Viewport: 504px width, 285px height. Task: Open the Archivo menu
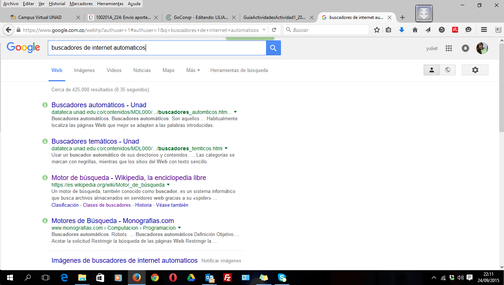(11, 4)
